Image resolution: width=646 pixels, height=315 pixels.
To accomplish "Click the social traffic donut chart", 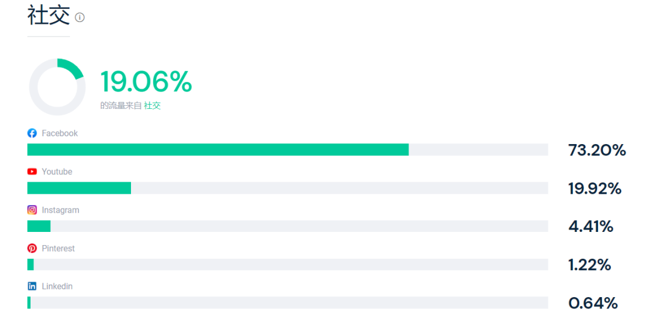I will [57, 87].
